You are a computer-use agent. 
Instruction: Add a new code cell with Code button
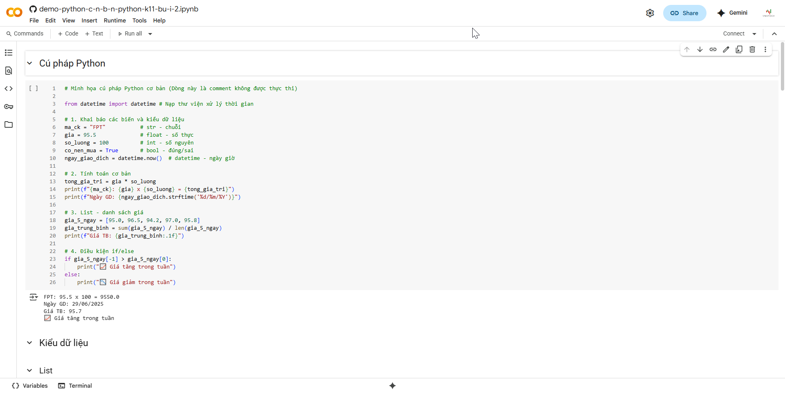pyautogui.click(x=67, y=33)
